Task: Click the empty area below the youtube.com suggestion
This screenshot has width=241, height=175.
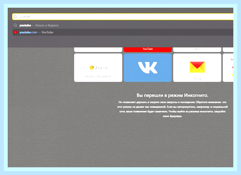Action: [123, 41]
